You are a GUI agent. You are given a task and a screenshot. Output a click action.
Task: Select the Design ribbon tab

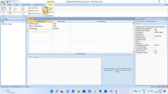click(x=50, y=5)
